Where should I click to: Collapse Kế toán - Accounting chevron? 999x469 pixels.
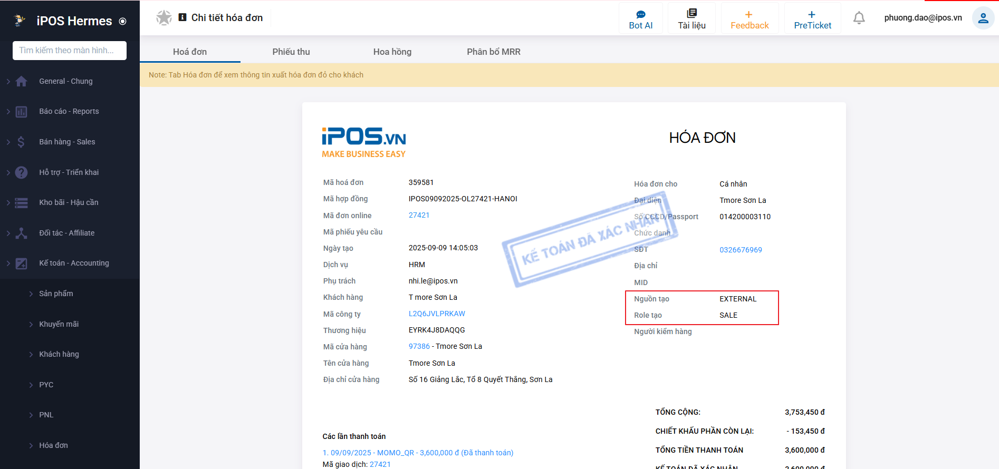pyautogui.click(x=8, y=263)
